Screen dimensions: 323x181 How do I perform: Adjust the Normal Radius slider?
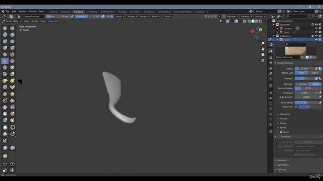coord(308,88)
